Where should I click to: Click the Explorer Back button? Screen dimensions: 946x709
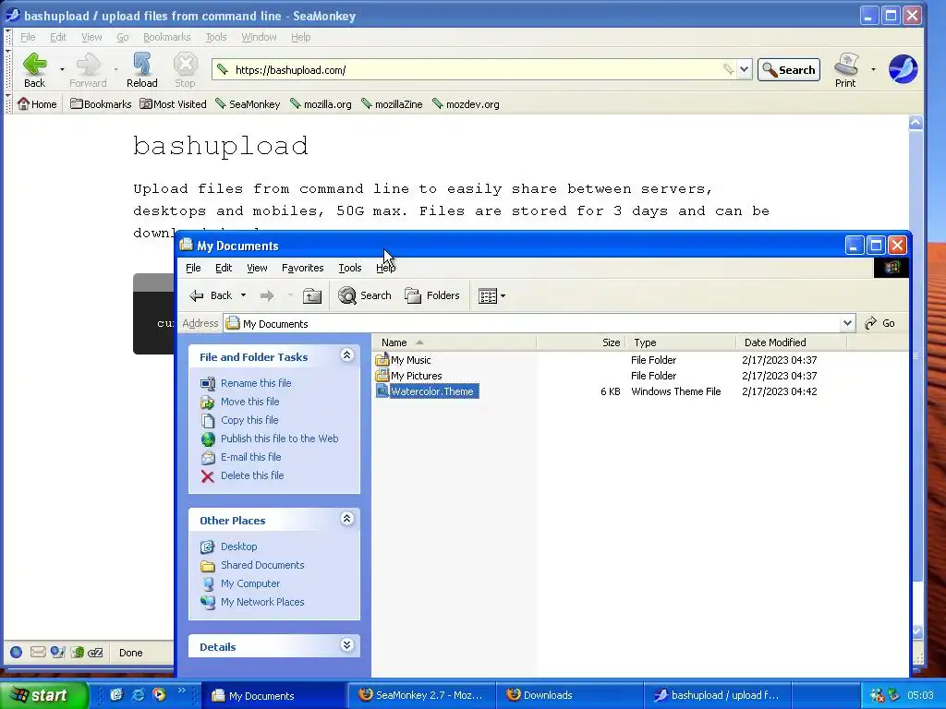point(212,295)
